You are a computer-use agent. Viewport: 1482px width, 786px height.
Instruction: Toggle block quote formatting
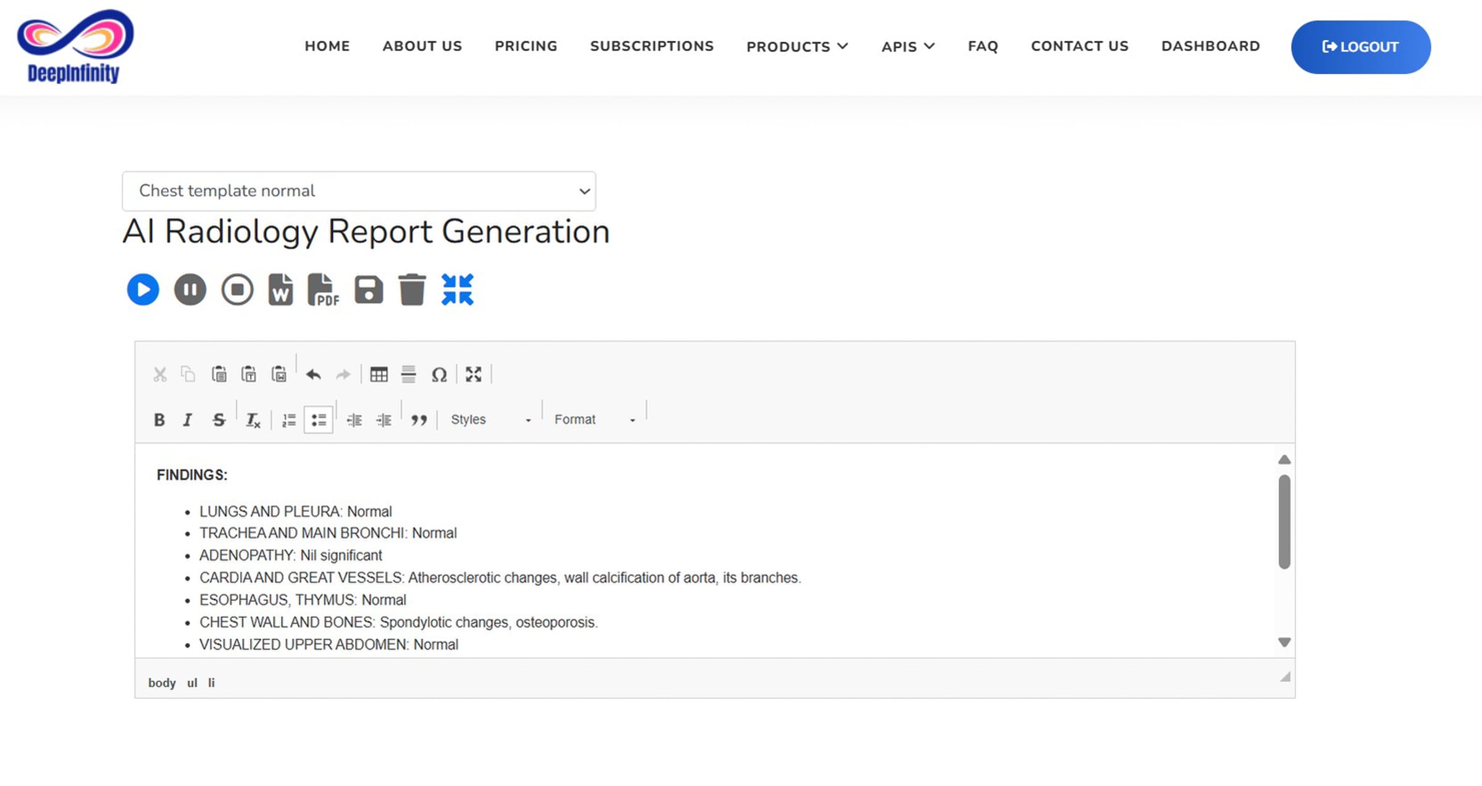419,420
